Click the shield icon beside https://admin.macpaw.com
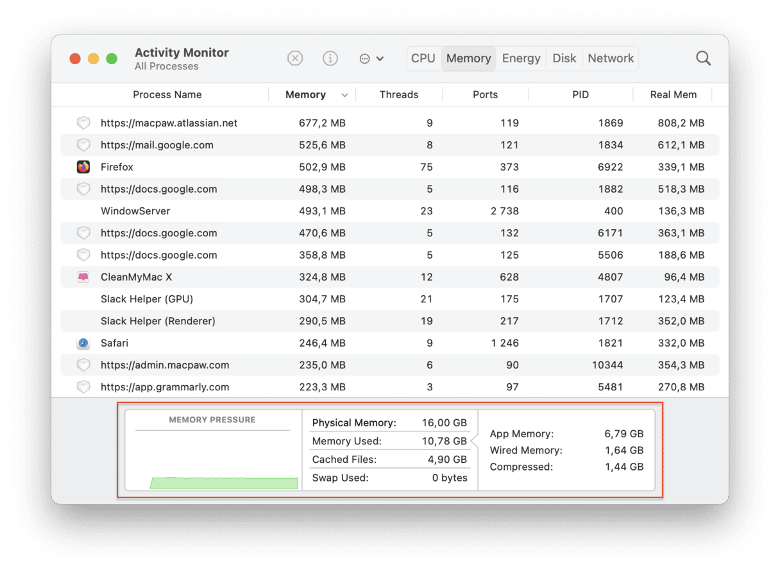The width and height of the screenshot is (780, 572). click(83, 365)
